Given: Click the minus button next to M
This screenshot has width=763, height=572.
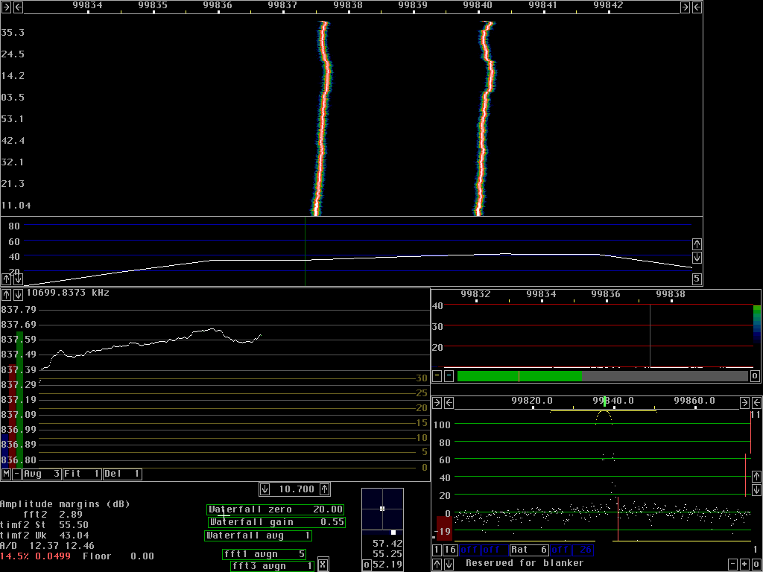Looking at the screenshot, I should (17, 474).
